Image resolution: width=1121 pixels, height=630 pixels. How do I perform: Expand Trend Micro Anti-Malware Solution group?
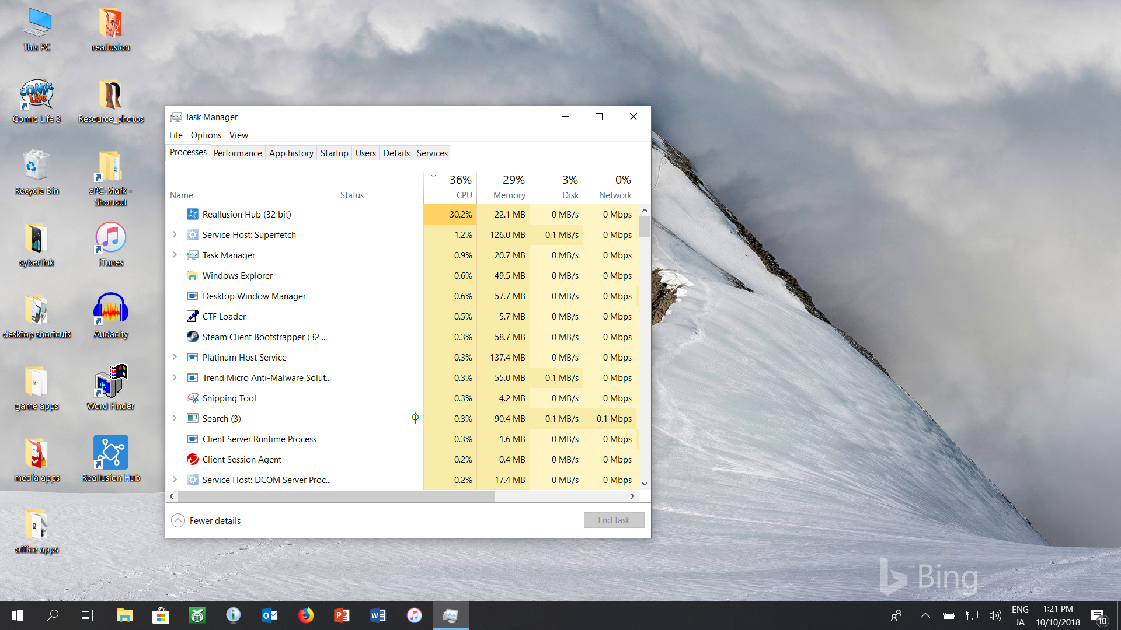pyautogui.click(x=175, y=377)
